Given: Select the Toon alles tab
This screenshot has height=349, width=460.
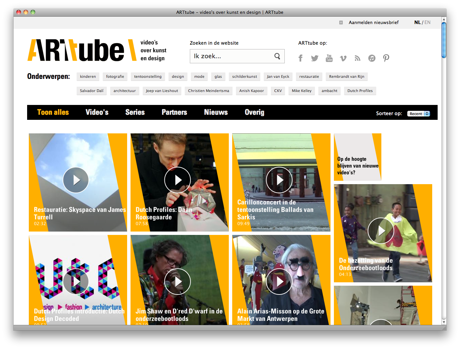Looking at the screenshot, I should (x=53, y=112).
